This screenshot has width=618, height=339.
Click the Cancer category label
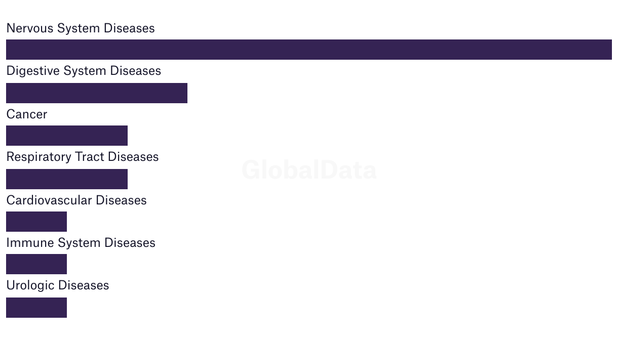(27, 114)
